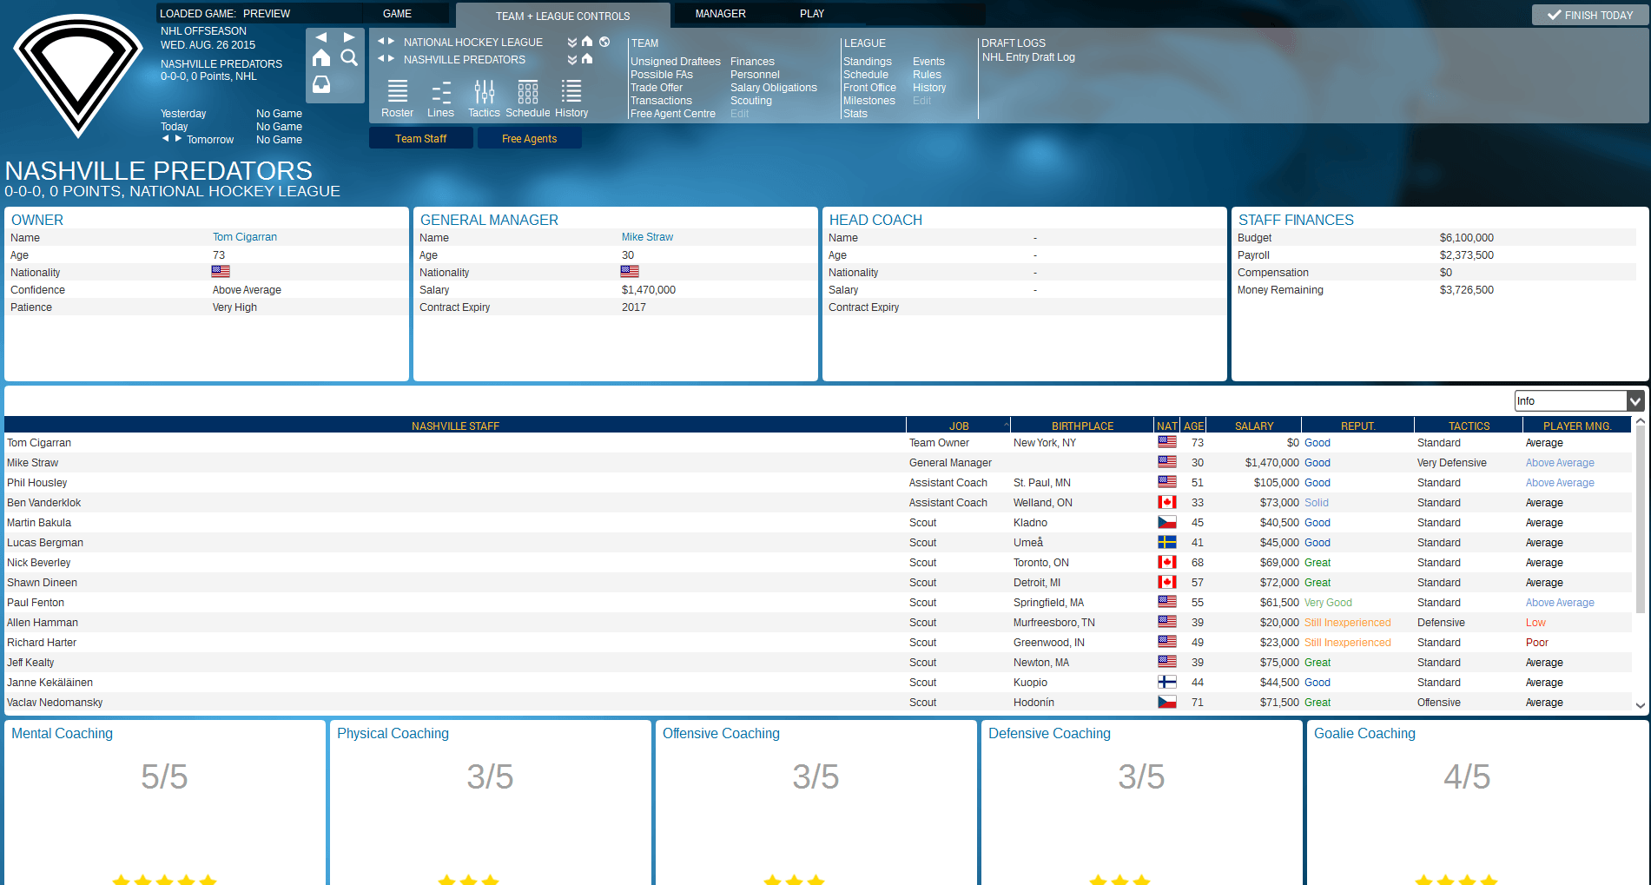Open the Info view dropdown
The width and height of the screenshot is (1651, 885).
1579,400
